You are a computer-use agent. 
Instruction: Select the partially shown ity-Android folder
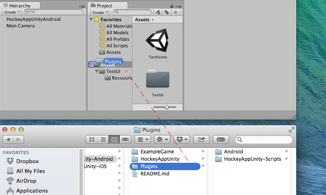pyautogui.click(x=100, y=159)
